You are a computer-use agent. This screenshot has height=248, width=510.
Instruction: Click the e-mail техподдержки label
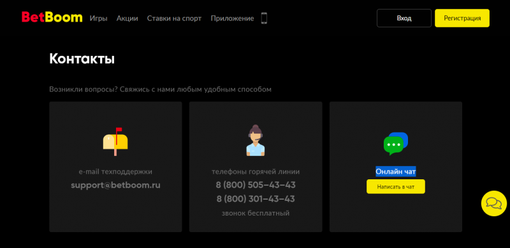coord(115,172)
